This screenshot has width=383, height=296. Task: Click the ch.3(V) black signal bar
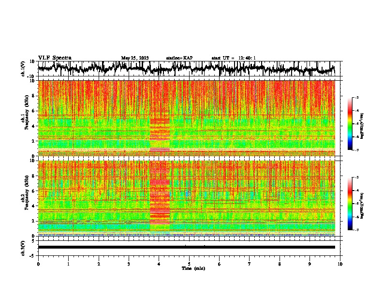coord(186,247)
